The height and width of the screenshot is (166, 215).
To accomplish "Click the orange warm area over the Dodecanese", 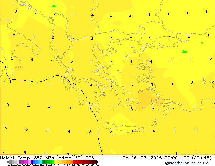I will click(x=146, y=97).
